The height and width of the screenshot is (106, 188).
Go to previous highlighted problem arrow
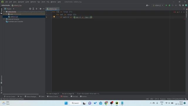tap(182, 12)
